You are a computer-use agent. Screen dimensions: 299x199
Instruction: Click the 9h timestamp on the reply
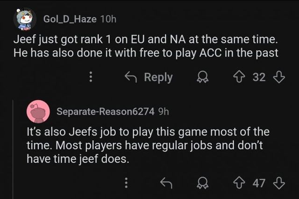[164, 112]
